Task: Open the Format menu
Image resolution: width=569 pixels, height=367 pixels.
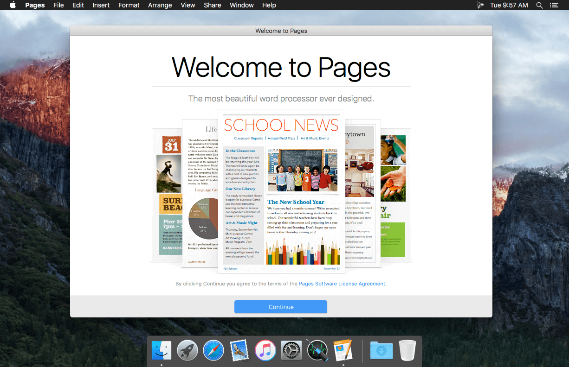Action: pos(129,5)
